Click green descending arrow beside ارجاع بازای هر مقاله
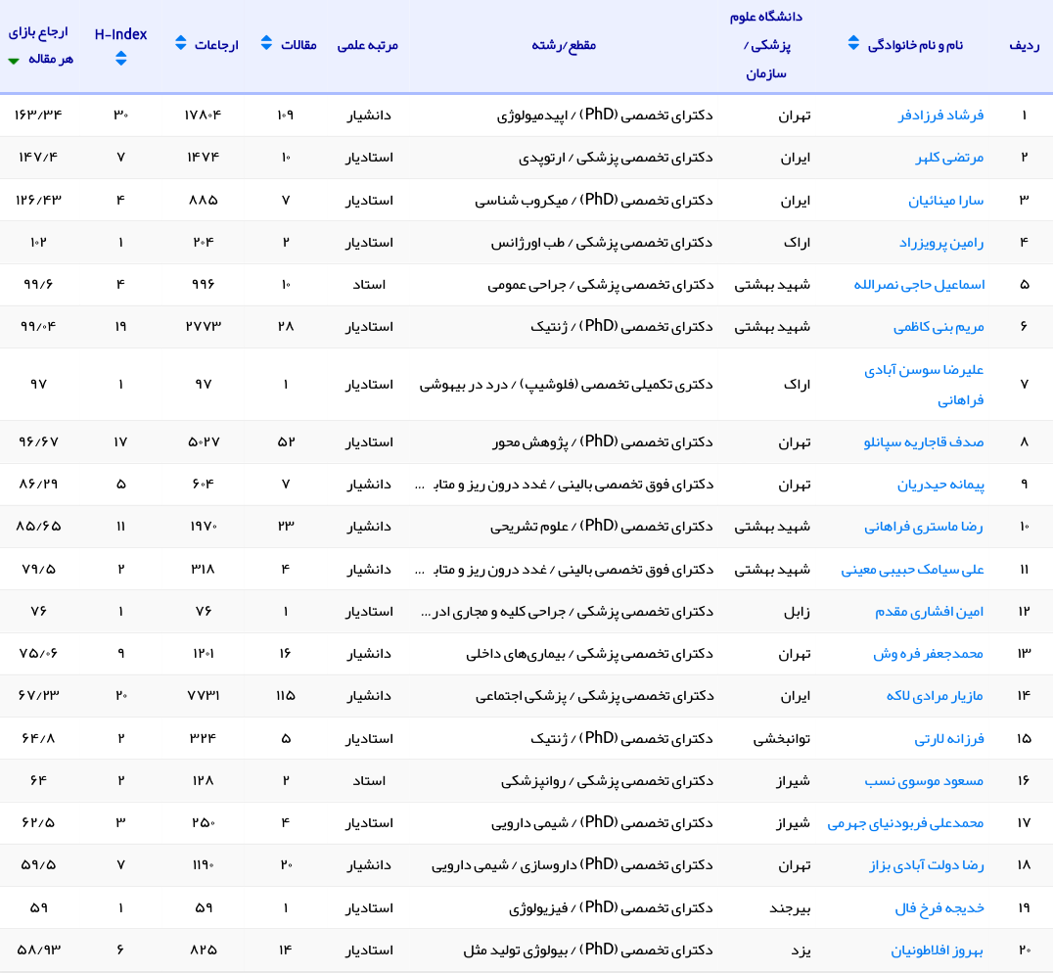This screenshot has height=973, width=1053. click(x=14, y=61)
